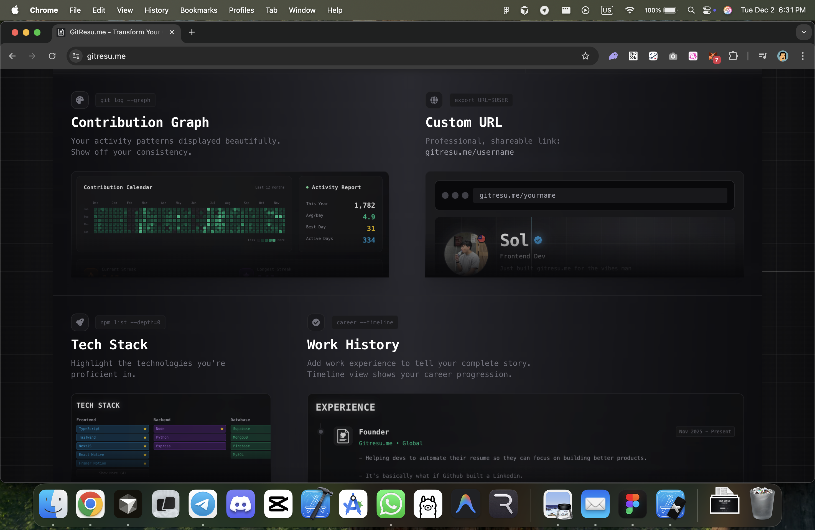
Task: Click the site information icon in the address bar
Action: (76, 56)
